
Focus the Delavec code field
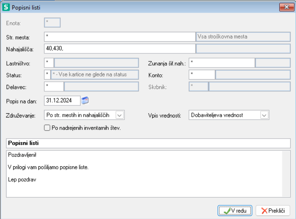tap(54, 86)
